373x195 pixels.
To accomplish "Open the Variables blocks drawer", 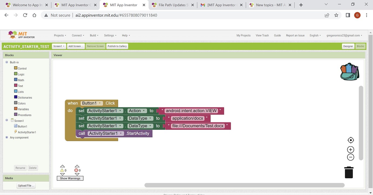I will pyautogui.click(x=23, y=109).
